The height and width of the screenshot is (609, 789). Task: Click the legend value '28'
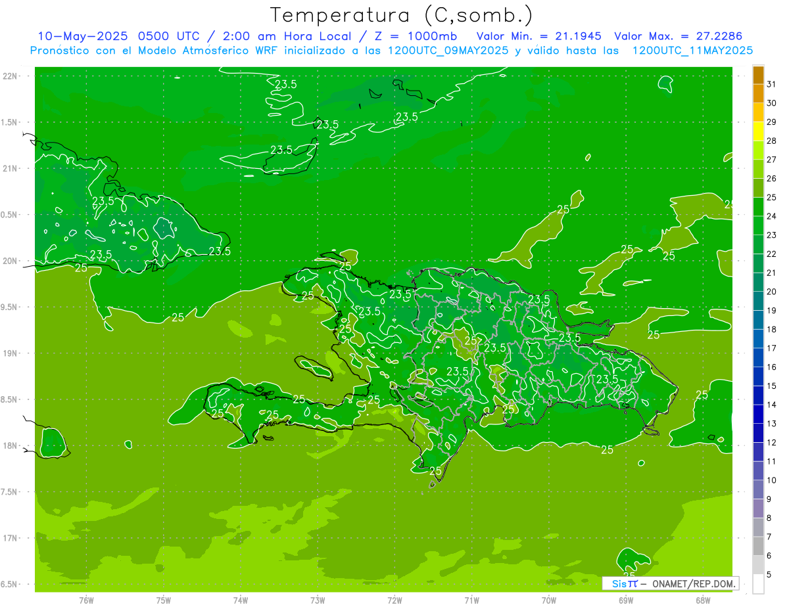tap(771, 141)
